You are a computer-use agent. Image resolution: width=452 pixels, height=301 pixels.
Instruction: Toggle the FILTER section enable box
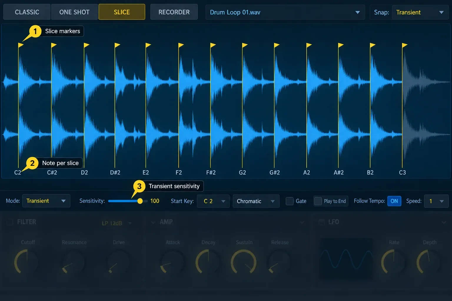pyautogui.click(x=10, y=222)
